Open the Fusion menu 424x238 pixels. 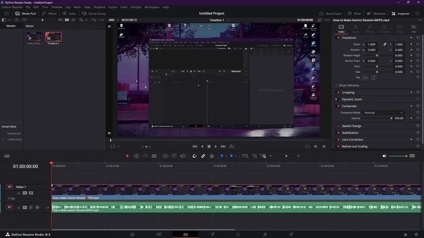(113, 7)
